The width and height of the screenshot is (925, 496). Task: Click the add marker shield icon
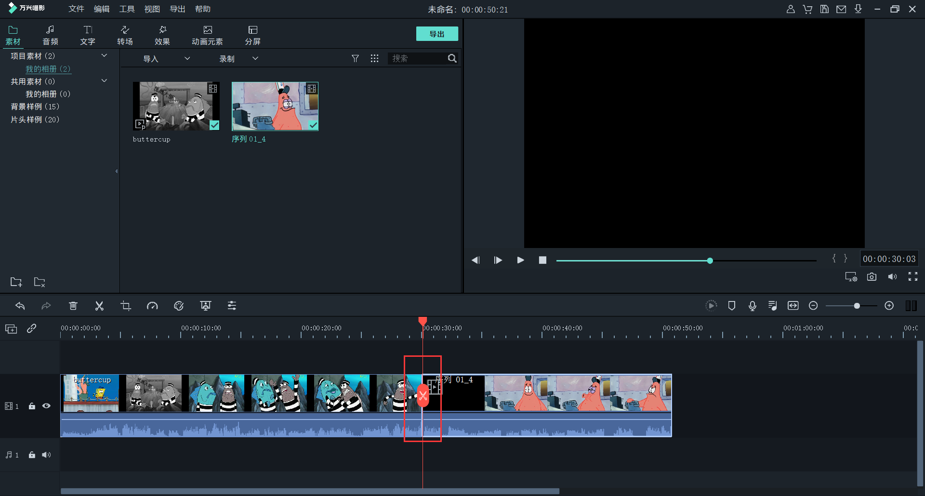click(731, 306)
